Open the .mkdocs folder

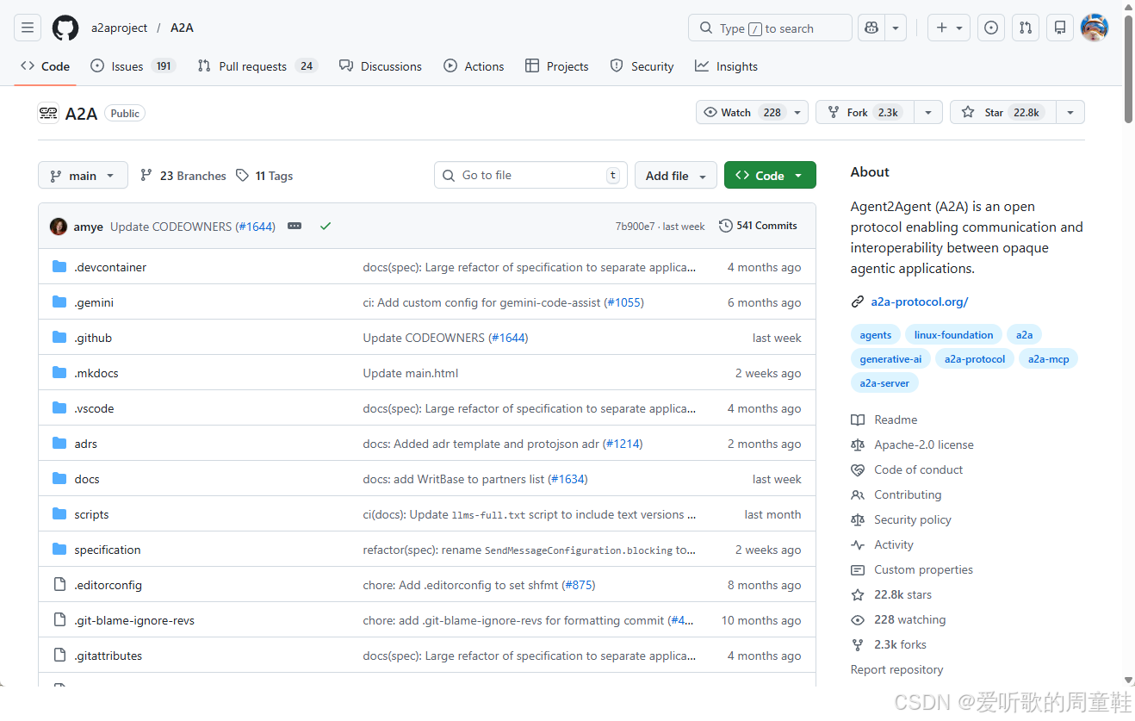tap(96, 373)
